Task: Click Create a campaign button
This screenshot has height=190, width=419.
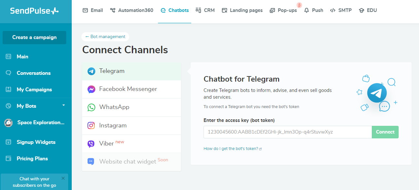Action: point(34,37)
